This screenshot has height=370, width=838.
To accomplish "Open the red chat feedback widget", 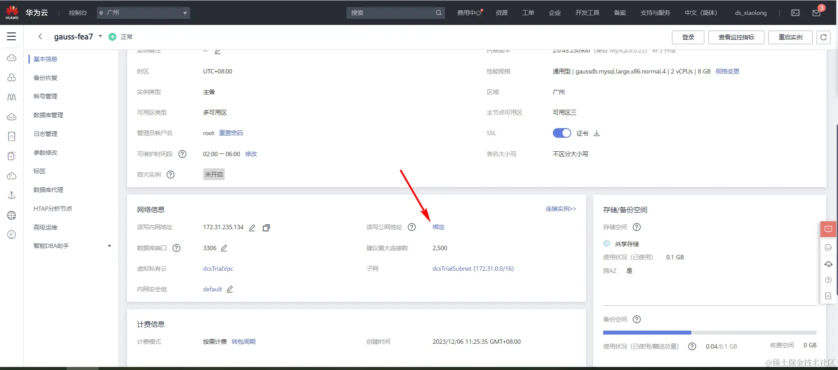I will coord(828,229).
